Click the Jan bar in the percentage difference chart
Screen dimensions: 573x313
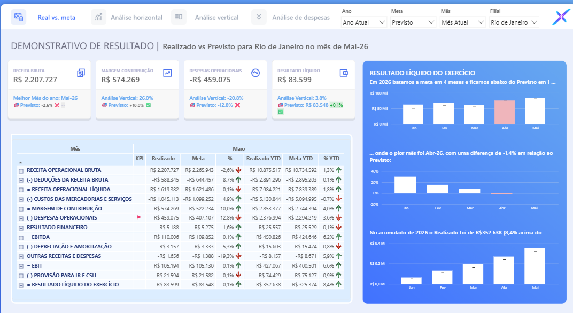(405, 185)
